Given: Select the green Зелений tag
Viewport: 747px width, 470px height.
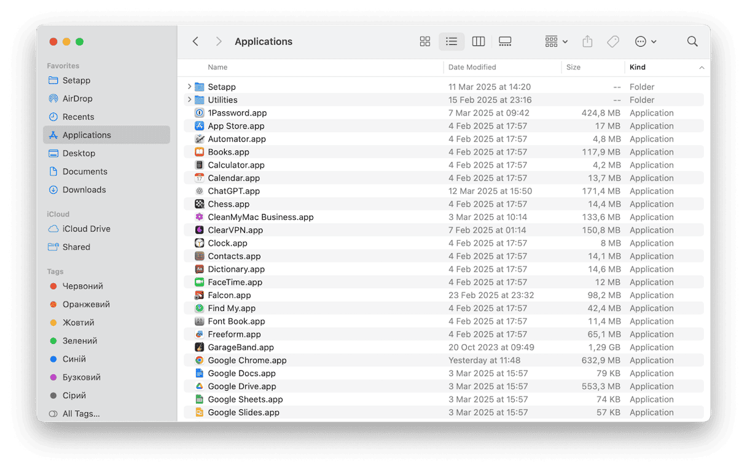Looking at the screenshot, I should pyautogui.click(x=80, y=341).
